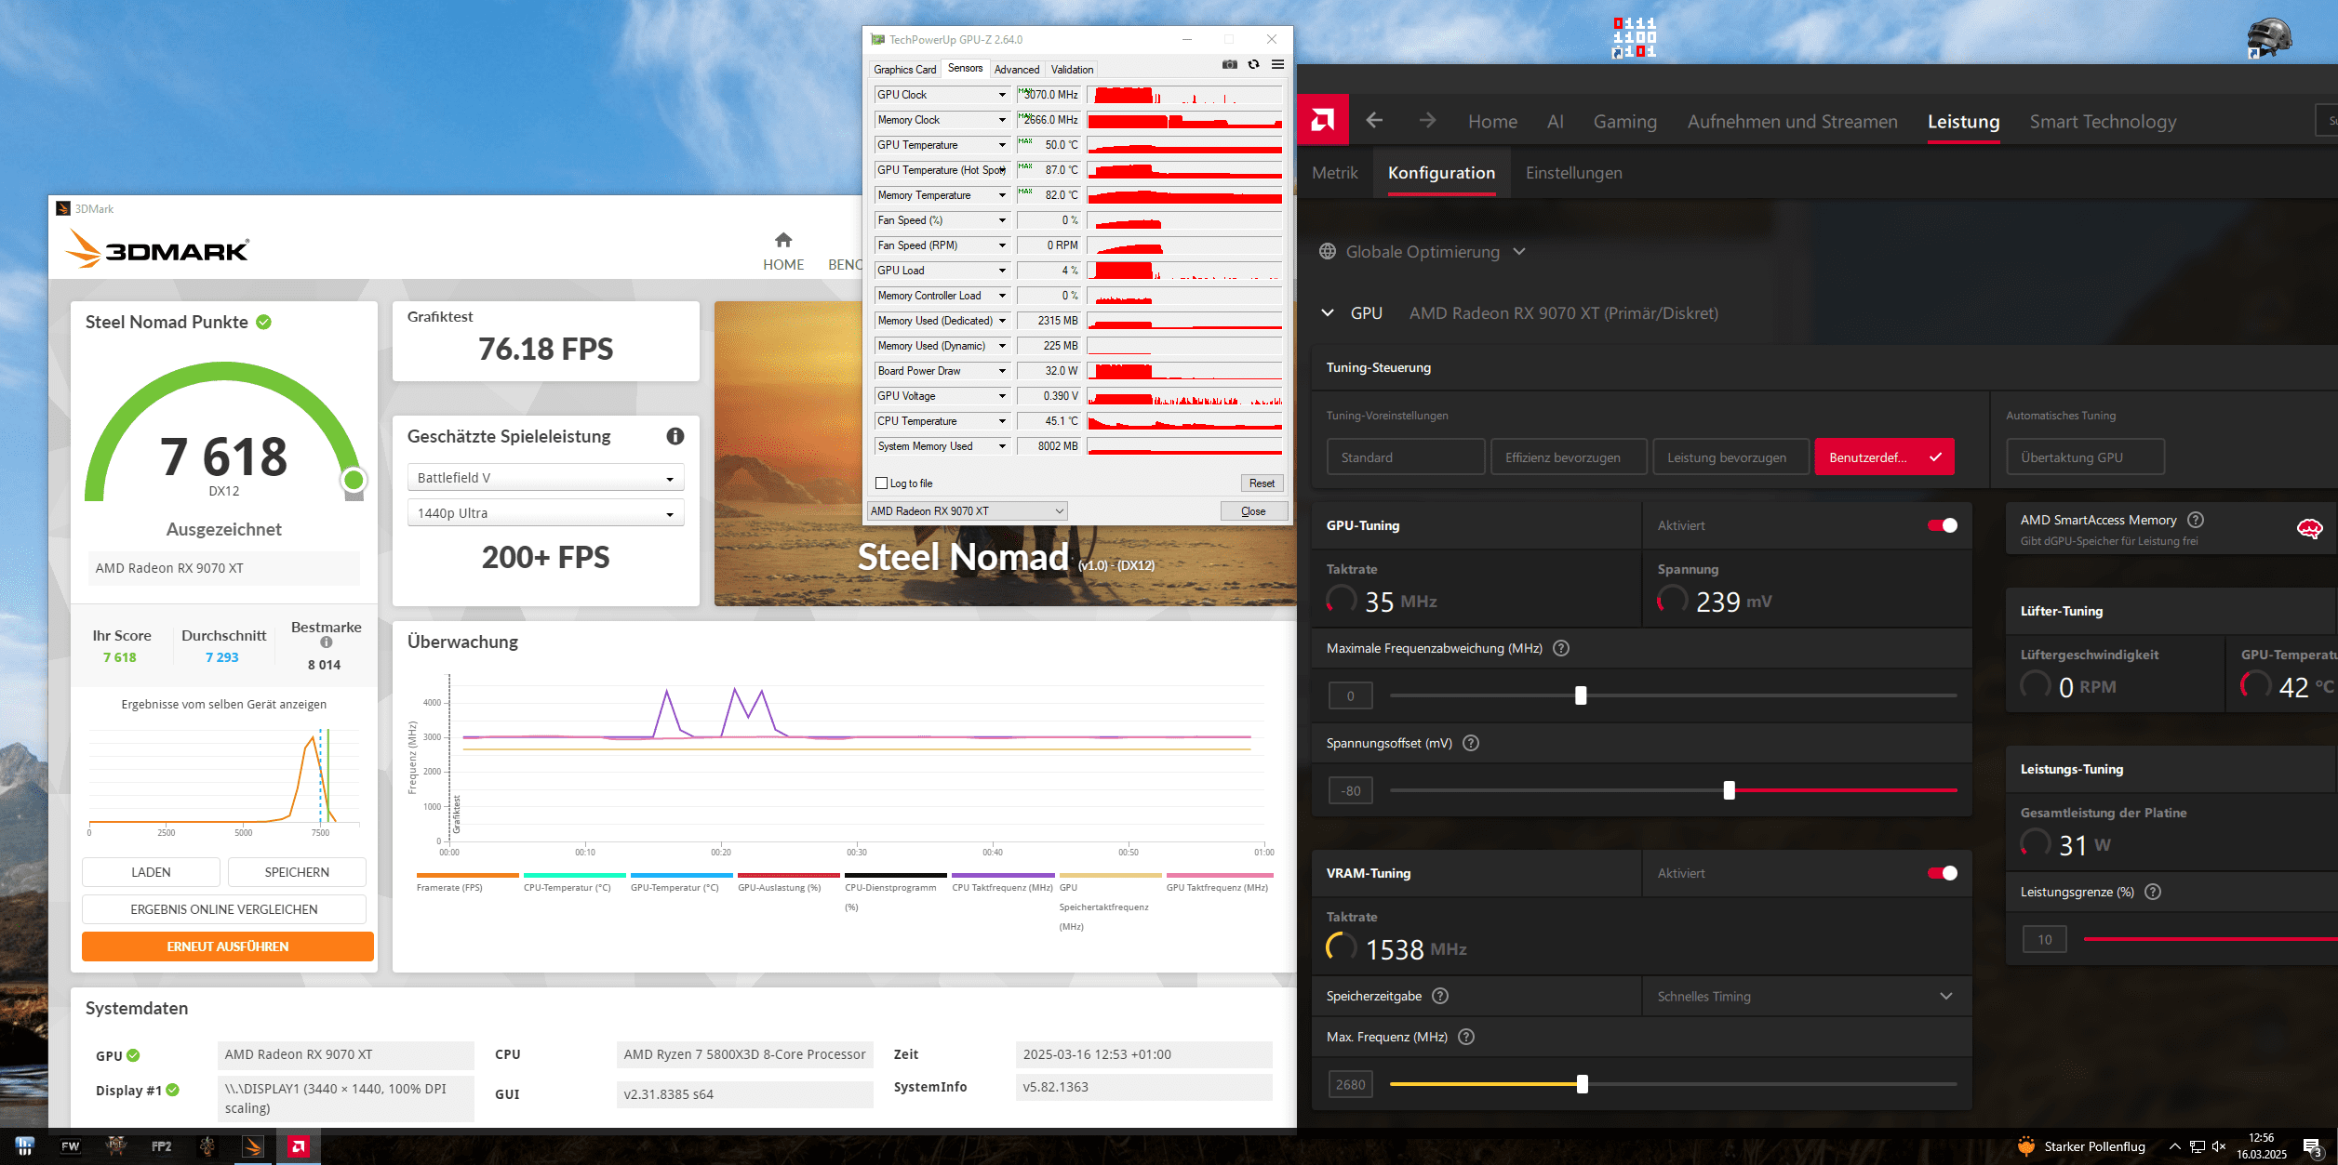Go back with Adrenalin's left arrow
Screen dimensions: 2338x1165
click(1374, 121)
